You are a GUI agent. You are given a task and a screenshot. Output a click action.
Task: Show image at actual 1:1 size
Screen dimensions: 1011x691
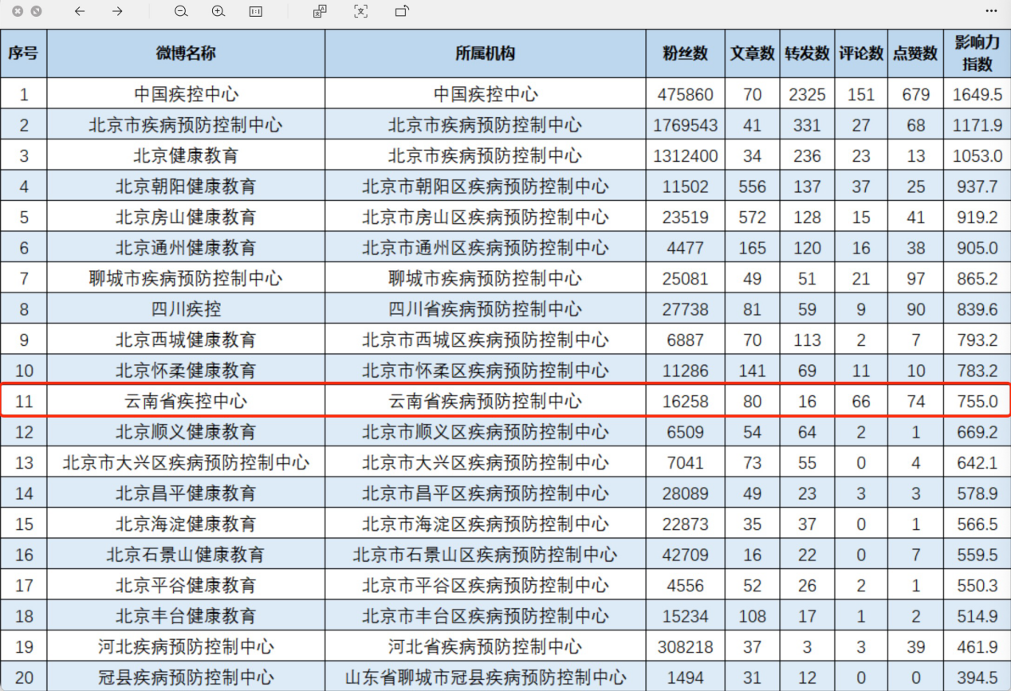(x=256, y=11)
